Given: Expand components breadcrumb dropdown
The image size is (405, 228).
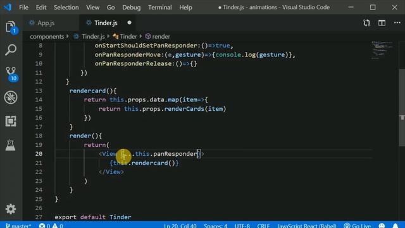Looking at the screenshot, I should [47, 37].
